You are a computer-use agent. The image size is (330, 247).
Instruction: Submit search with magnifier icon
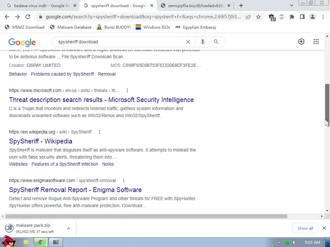coord(216,42)
